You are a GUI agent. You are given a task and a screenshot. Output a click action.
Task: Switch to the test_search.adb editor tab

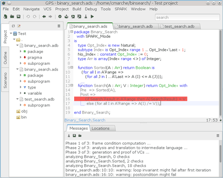pyautogui.click(x=179, y=27)
